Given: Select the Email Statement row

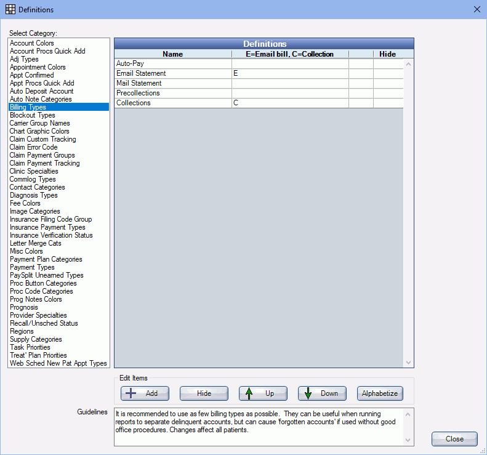Looking at the screenshot, I should pyautogui.click(x=259, y=74).
